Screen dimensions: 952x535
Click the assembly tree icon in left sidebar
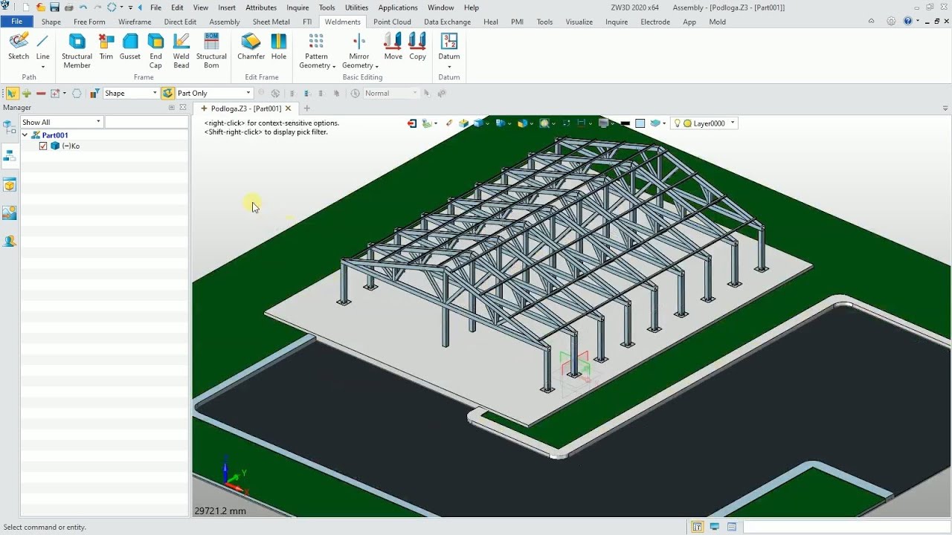tap(10, 156)
